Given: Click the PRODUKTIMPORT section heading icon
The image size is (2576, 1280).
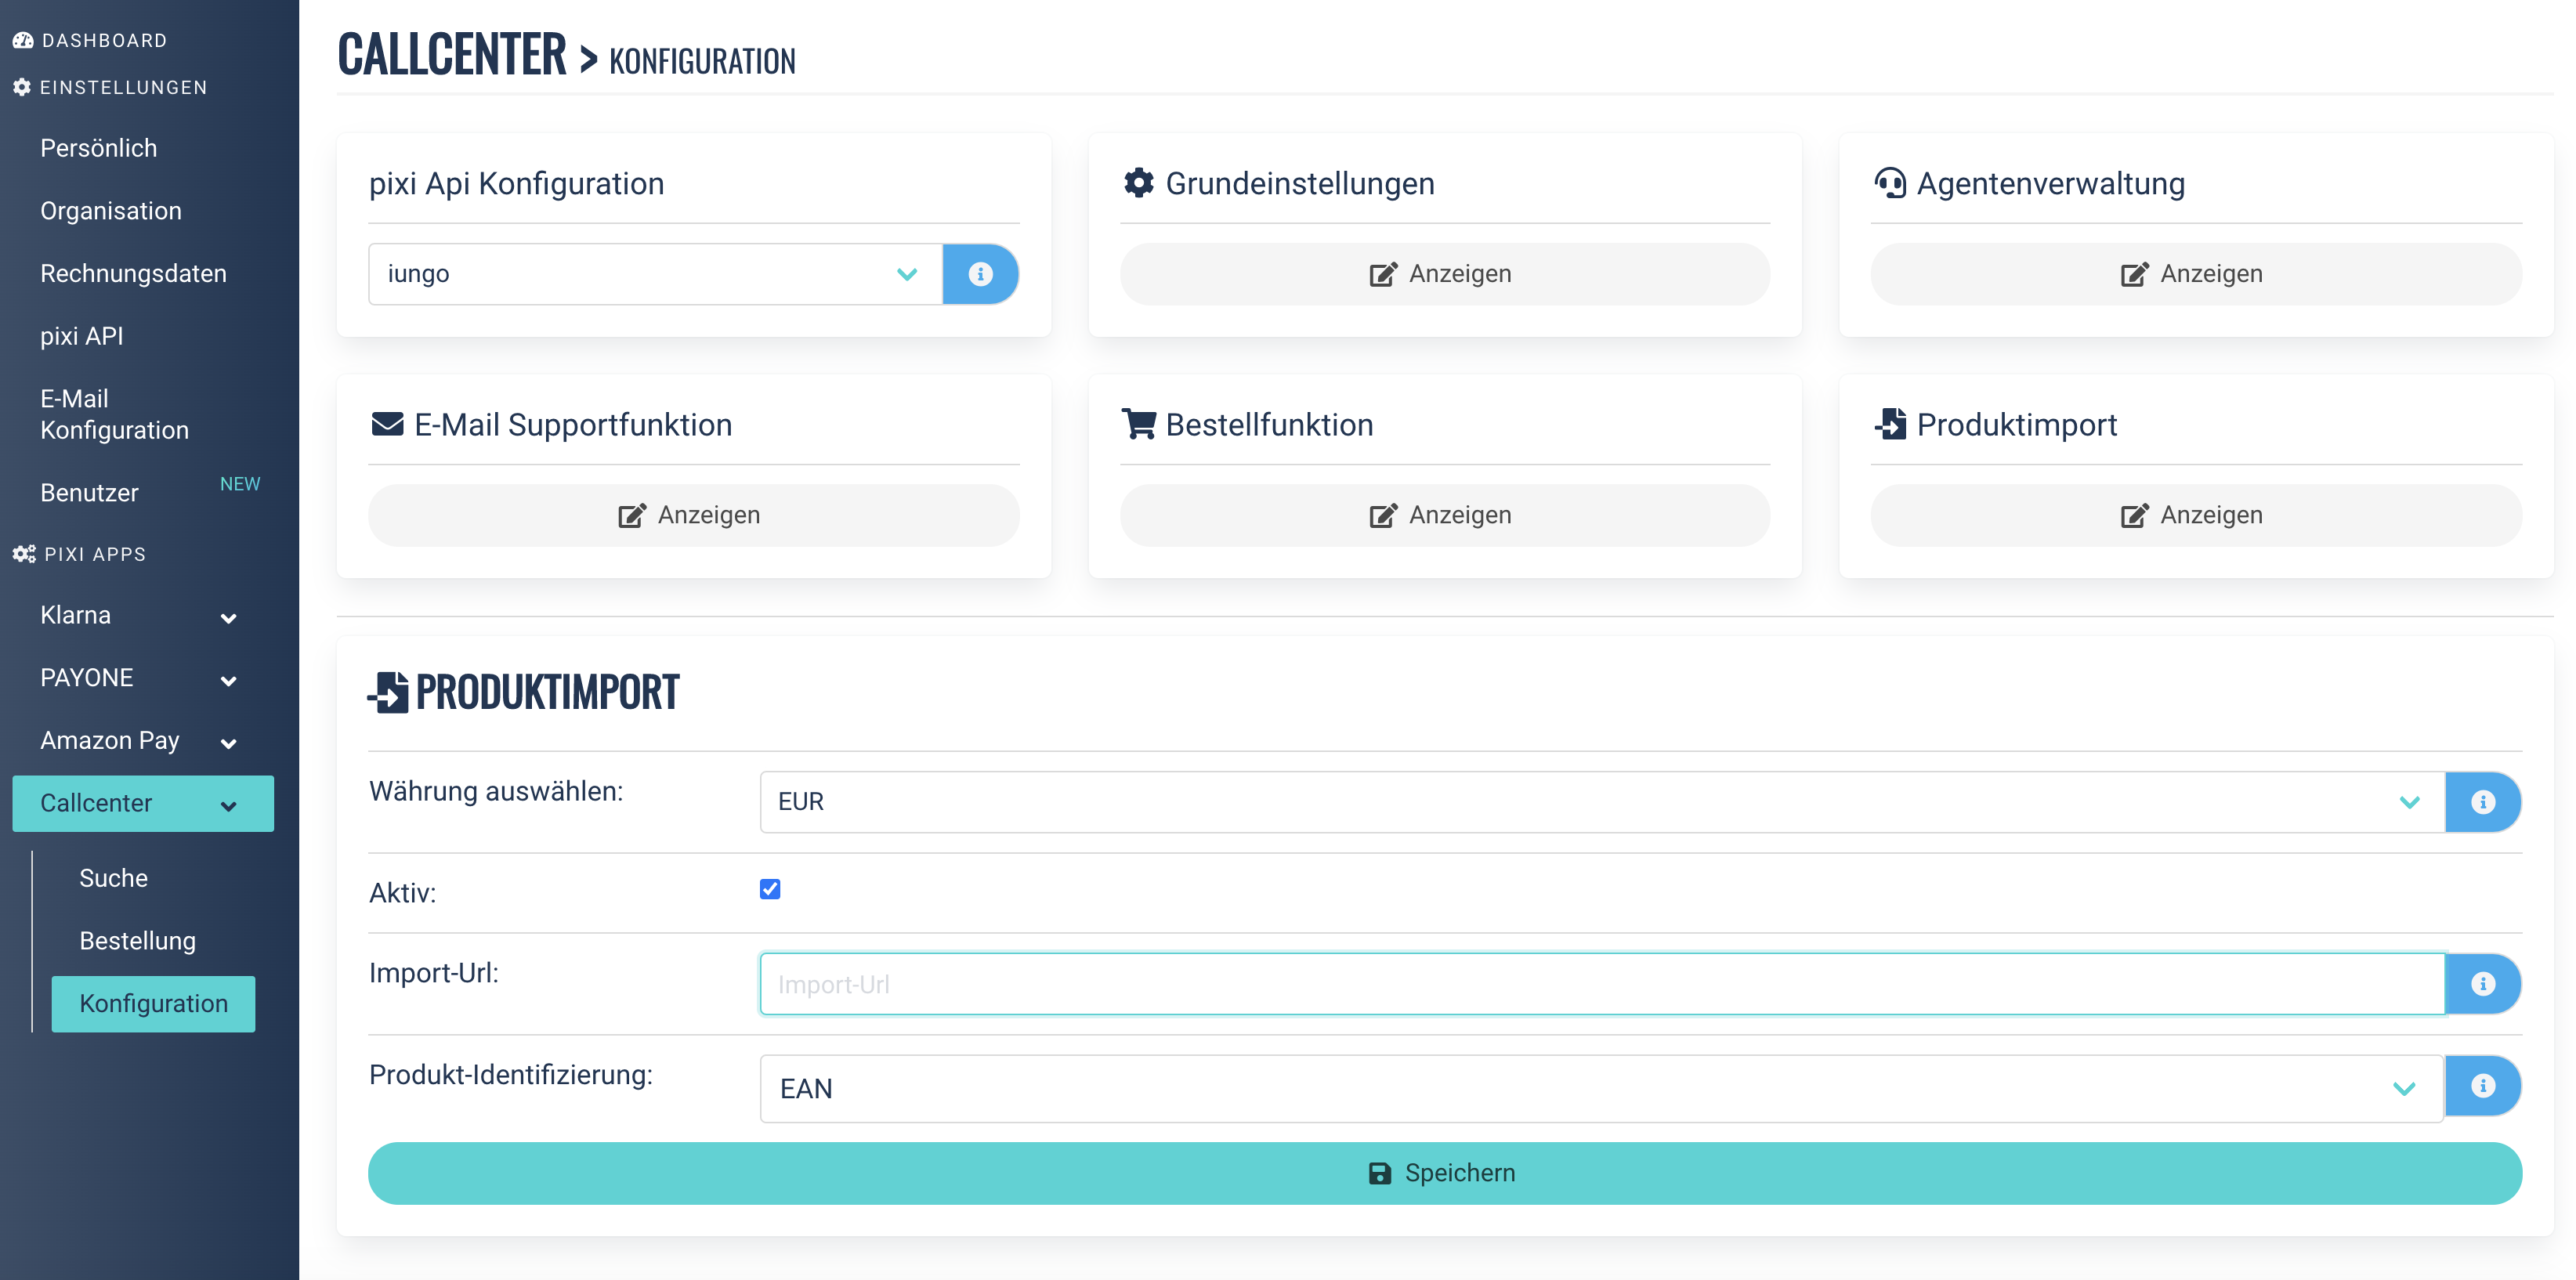Looking at the screenshot, I should [388, 692].
